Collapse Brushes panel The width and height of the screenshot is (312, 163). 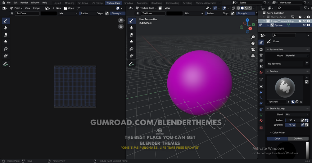point(268,71)
